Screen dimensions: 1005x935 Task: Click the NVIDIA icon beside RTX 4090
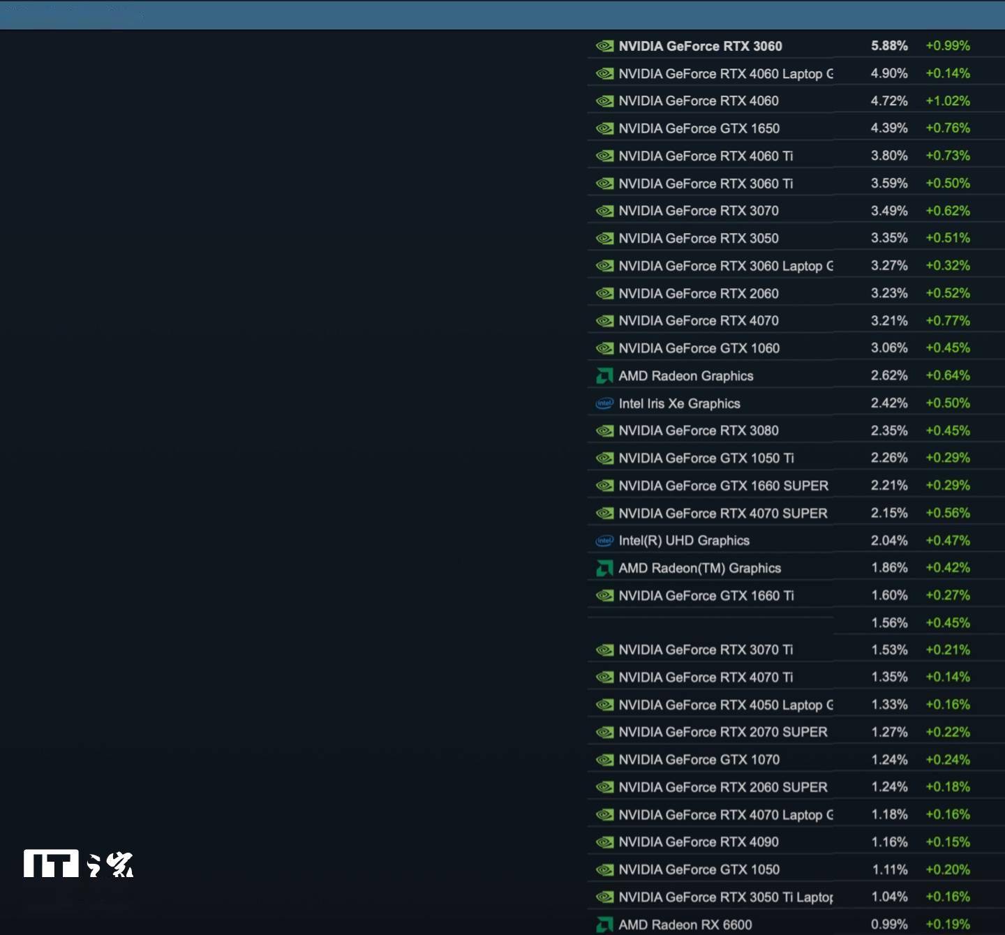pyautogui.click(x=604, y=842)
